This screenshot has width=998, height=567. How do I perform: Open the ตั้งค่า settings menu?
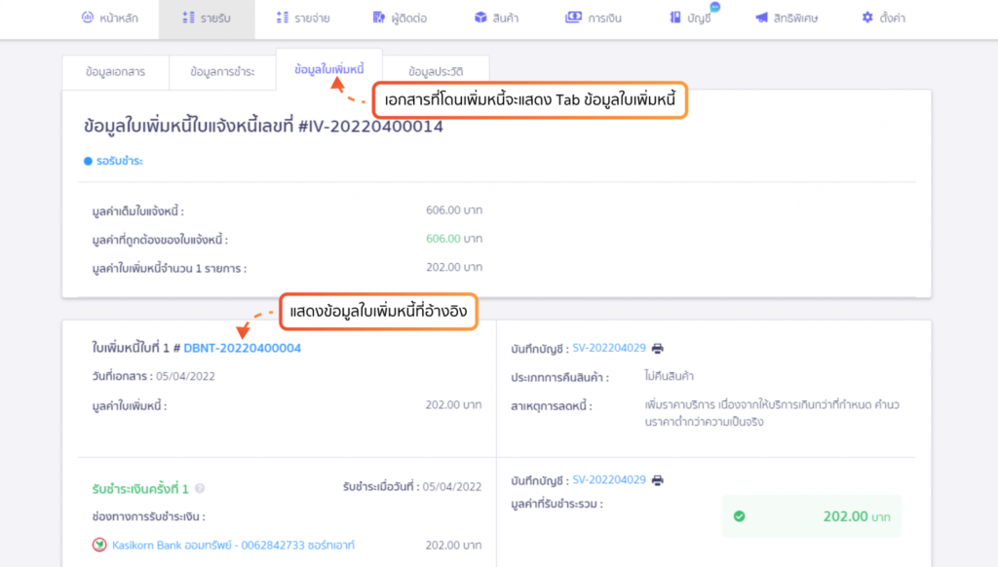tap(883, 19)
